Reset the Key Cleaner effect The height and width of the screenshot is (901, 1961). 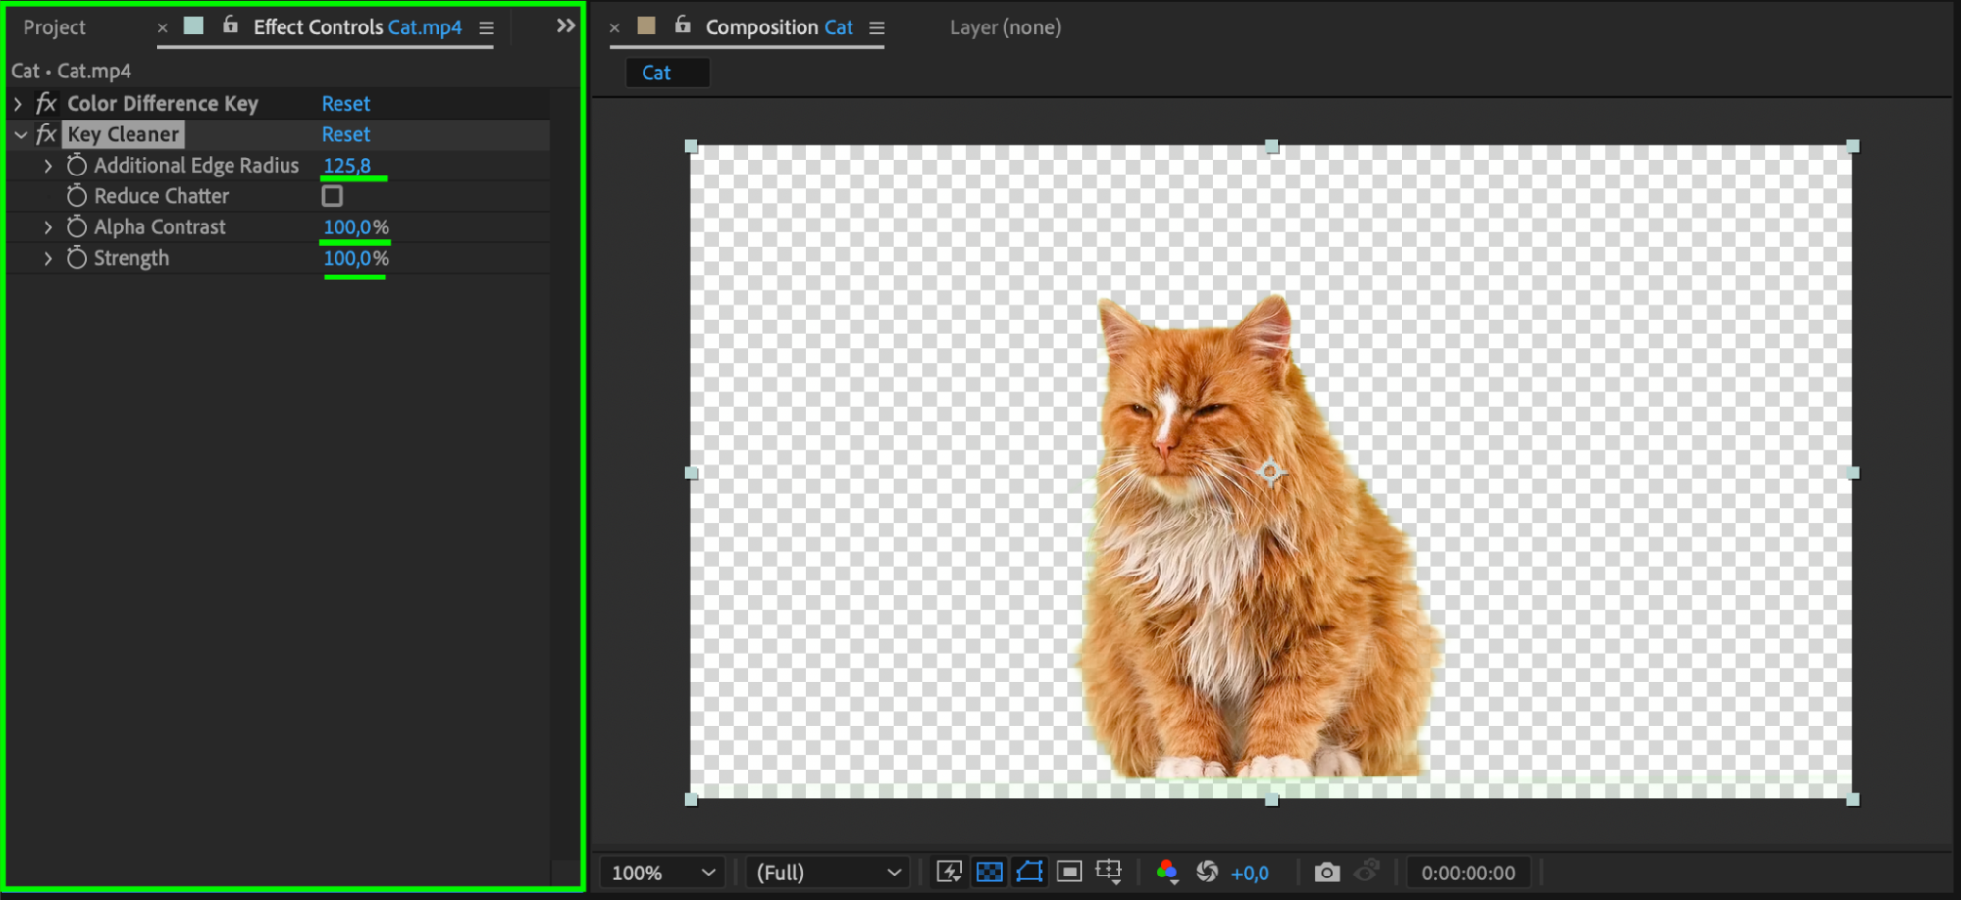(x=345, y=134)
